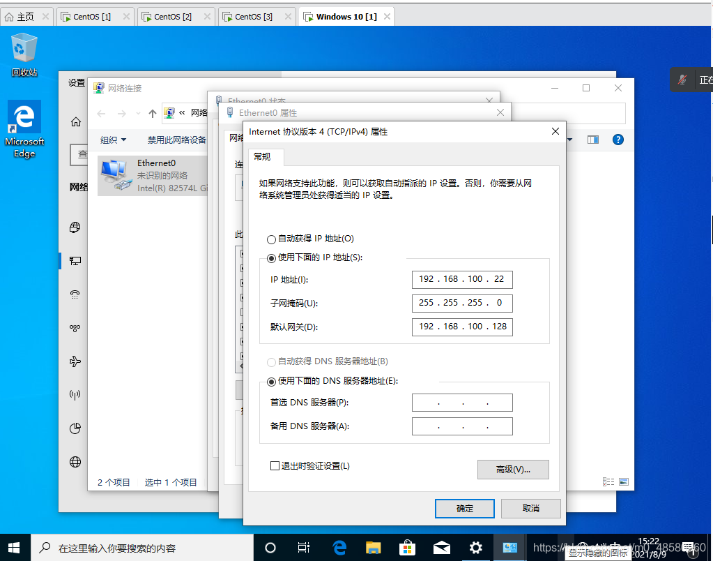Open the VPN icon in Settings sidebar
The height and width of the screenshot is (561, 713).
[x=75, y=328]
